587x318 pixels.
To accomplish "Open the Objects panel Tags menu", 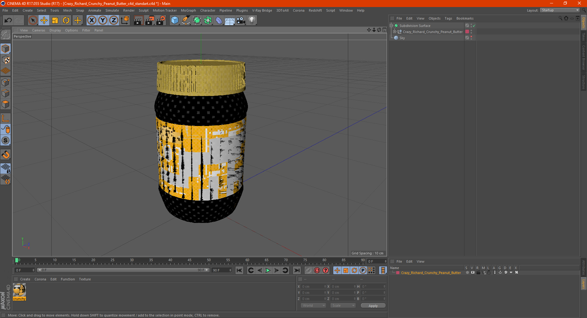I will click(448, 18).
